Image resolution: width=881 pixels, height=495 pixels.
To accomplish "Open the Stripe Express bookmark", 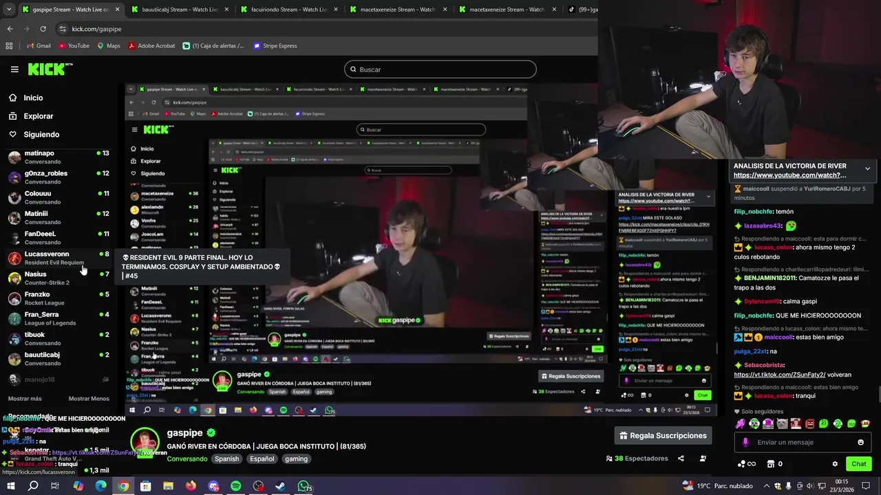I will [275, 46].
